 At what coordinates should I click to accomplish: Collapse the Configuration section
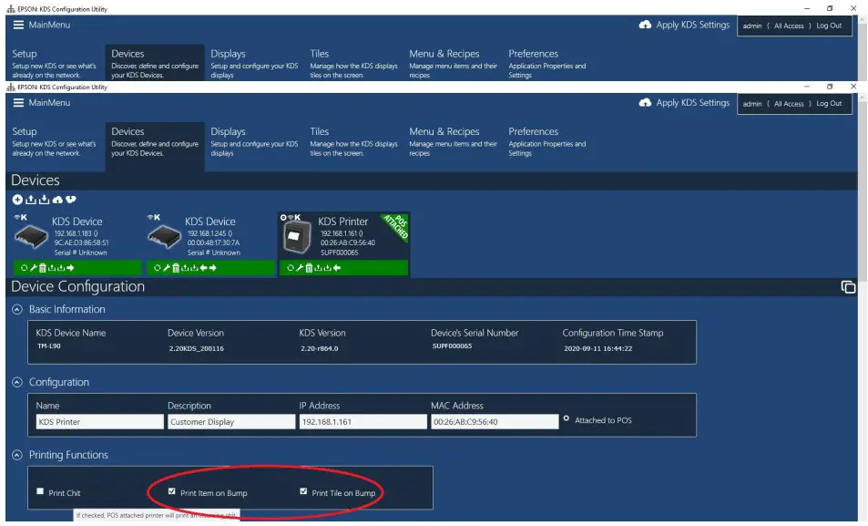point(17,383)
